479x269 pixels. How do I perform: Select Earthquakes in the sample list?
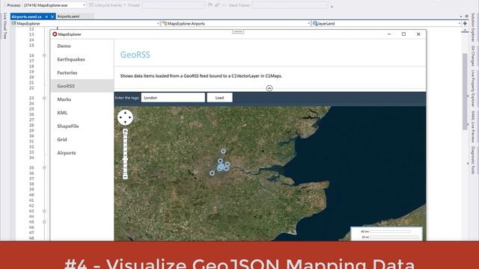[82, 60]
